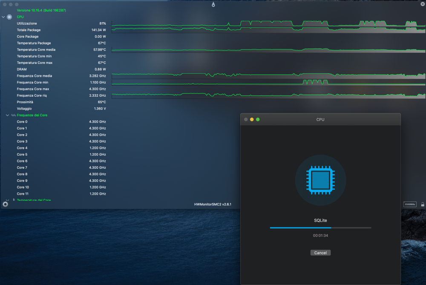Select the Temperatura Core media row
This screenshot has width=426, height=285.
[x=61, y=49]
